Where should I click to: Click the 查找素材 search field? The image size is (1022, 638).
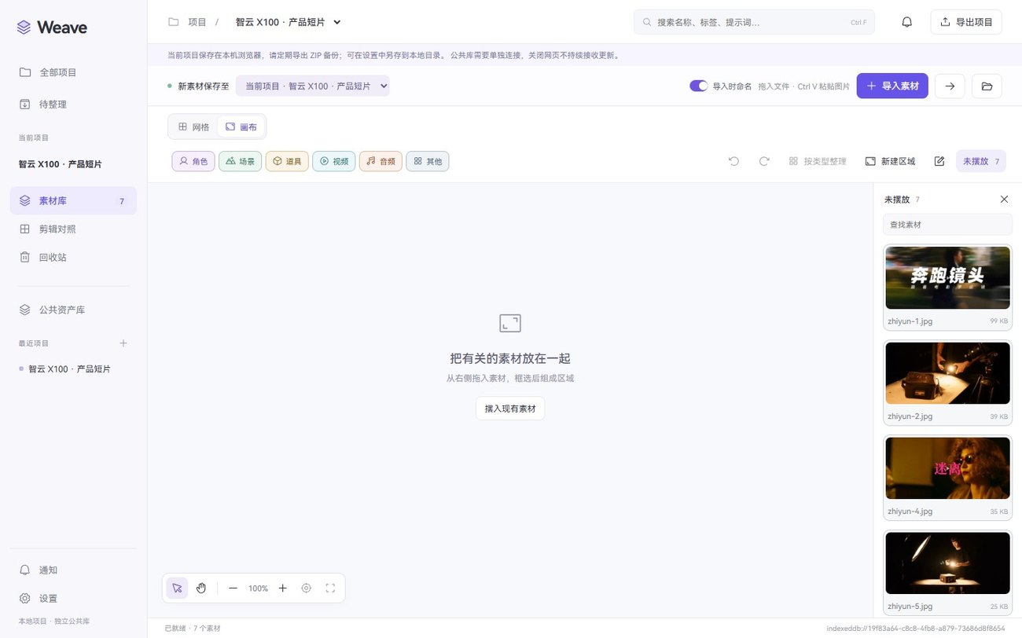pyautogui.click(x=947, y=225)
